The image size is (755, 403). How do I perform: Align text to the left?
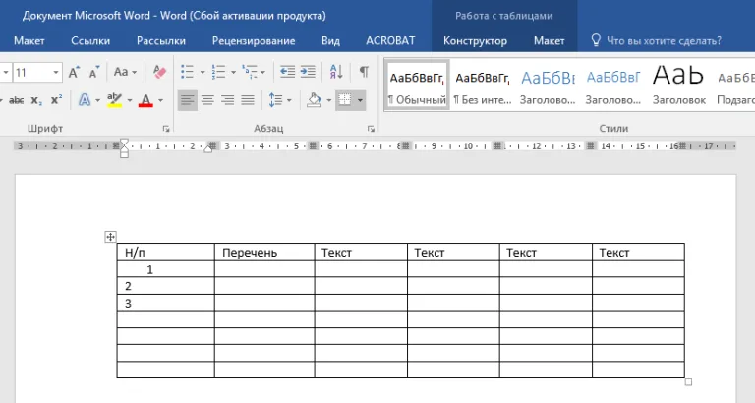pyautogui.click(x=188, y=100)
